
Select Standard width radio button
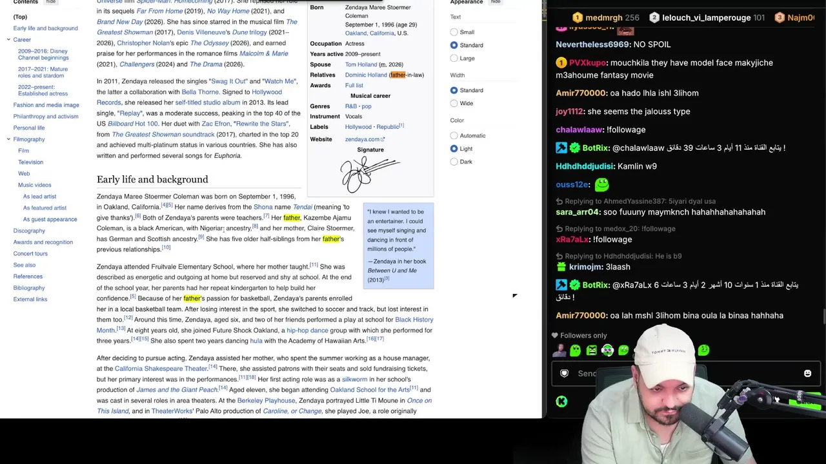(454, 90)
